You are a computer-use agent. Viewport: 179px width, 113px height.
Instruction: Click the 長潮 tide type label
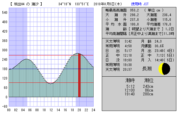[x=147, y=69]
